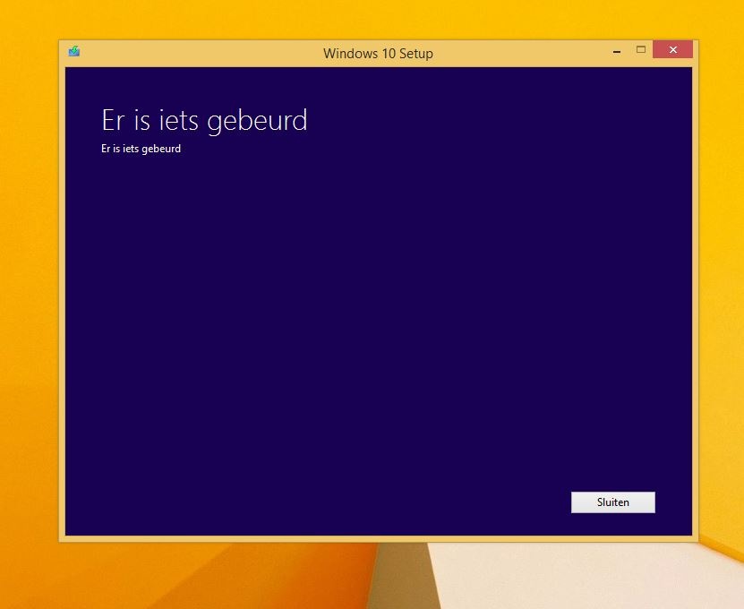Click the 'Windows 10 Setup' title text
The image size is (744, 609).
click(378, 53)
